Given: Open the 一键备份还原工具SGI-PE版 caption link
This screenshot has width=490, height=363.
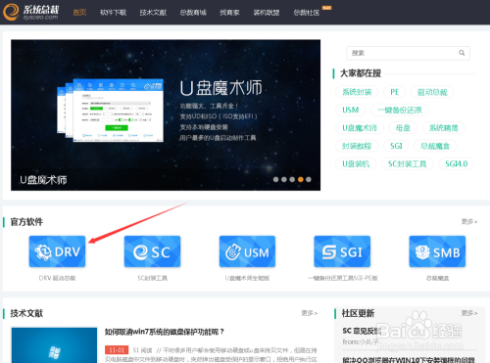Looking at the screenshot, I should 343,278.
